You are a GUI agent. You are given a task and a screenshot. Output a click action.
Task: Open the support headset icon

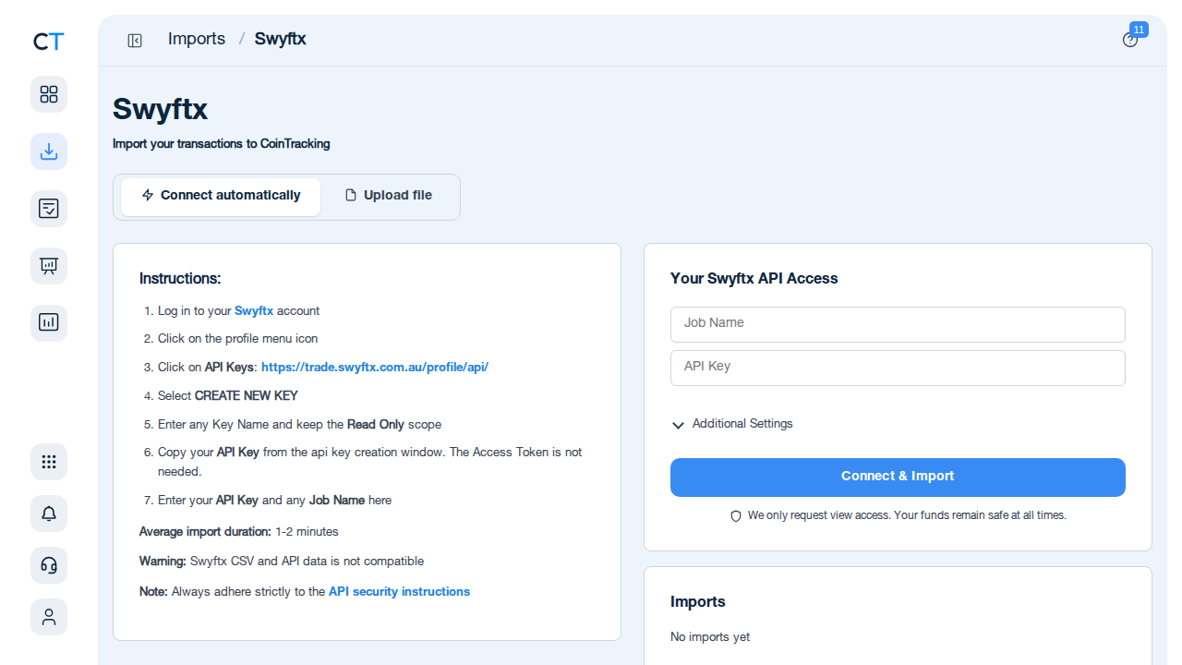pos(49,565)
